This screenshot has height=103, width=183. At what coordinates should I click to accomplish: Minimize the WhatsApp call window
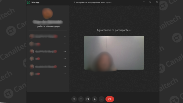pos(144,2)
